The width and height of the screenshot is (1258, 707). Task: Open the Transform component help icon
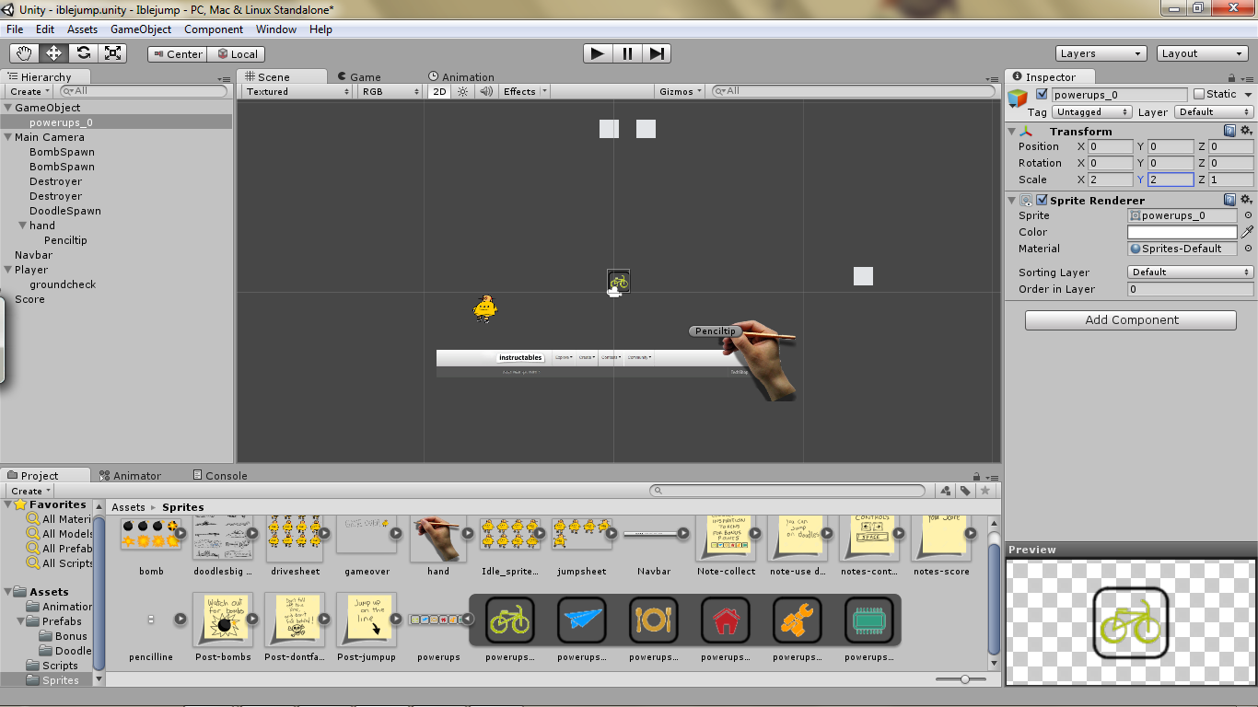[1229, 131]
